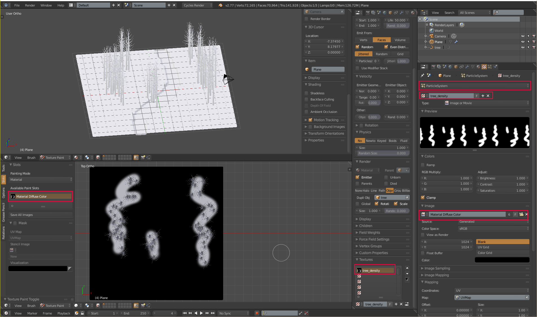The height and width of the screenshot is (317, 537).
Task: Click the Save All Images button
Action: (41, 215)
